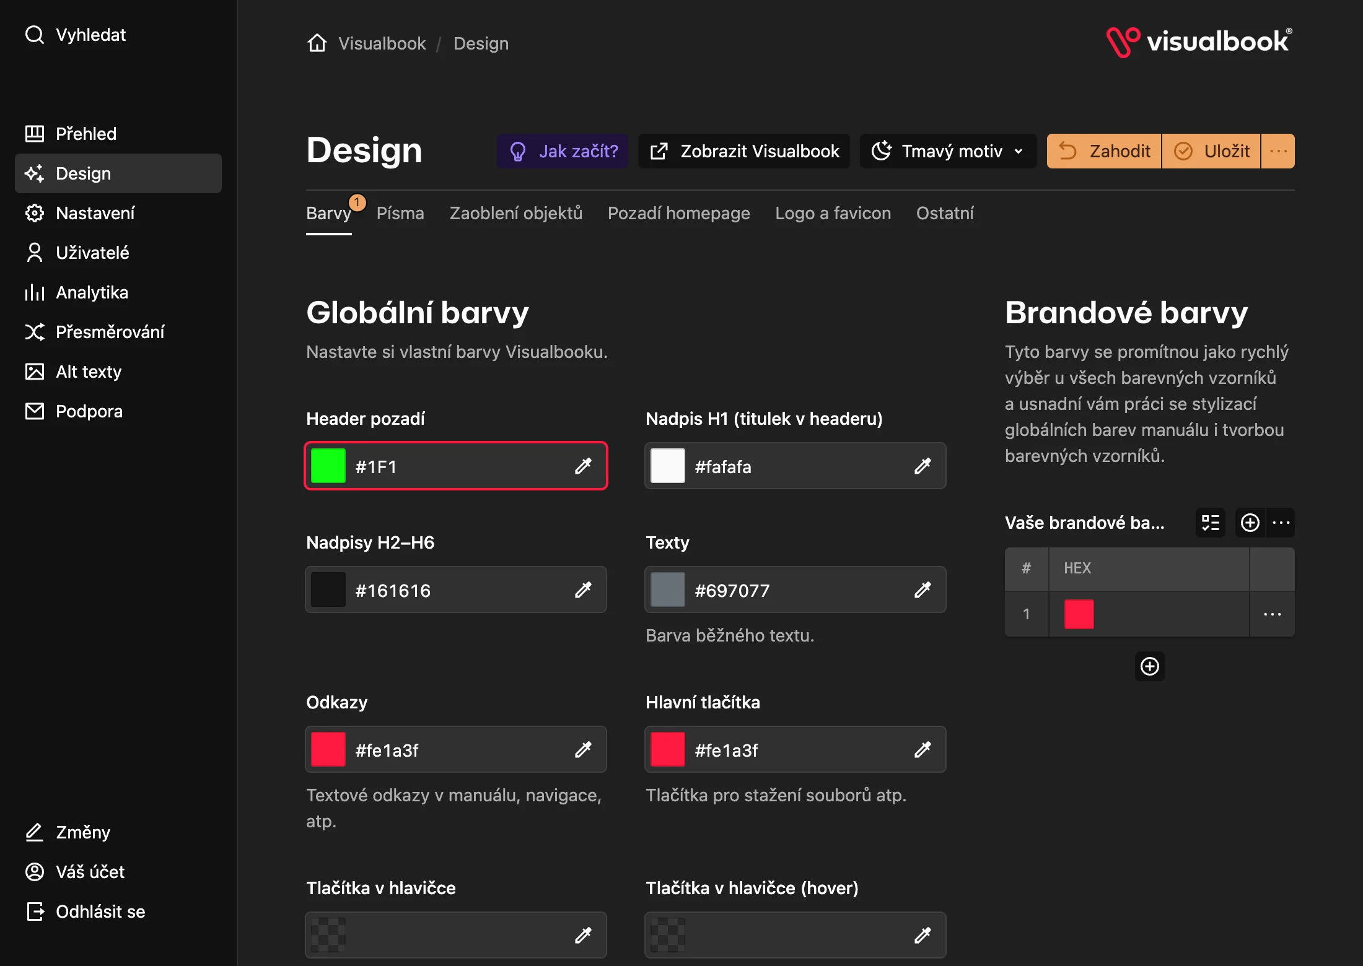
Task: Select the Barvy tab
Action: (328, 213)
